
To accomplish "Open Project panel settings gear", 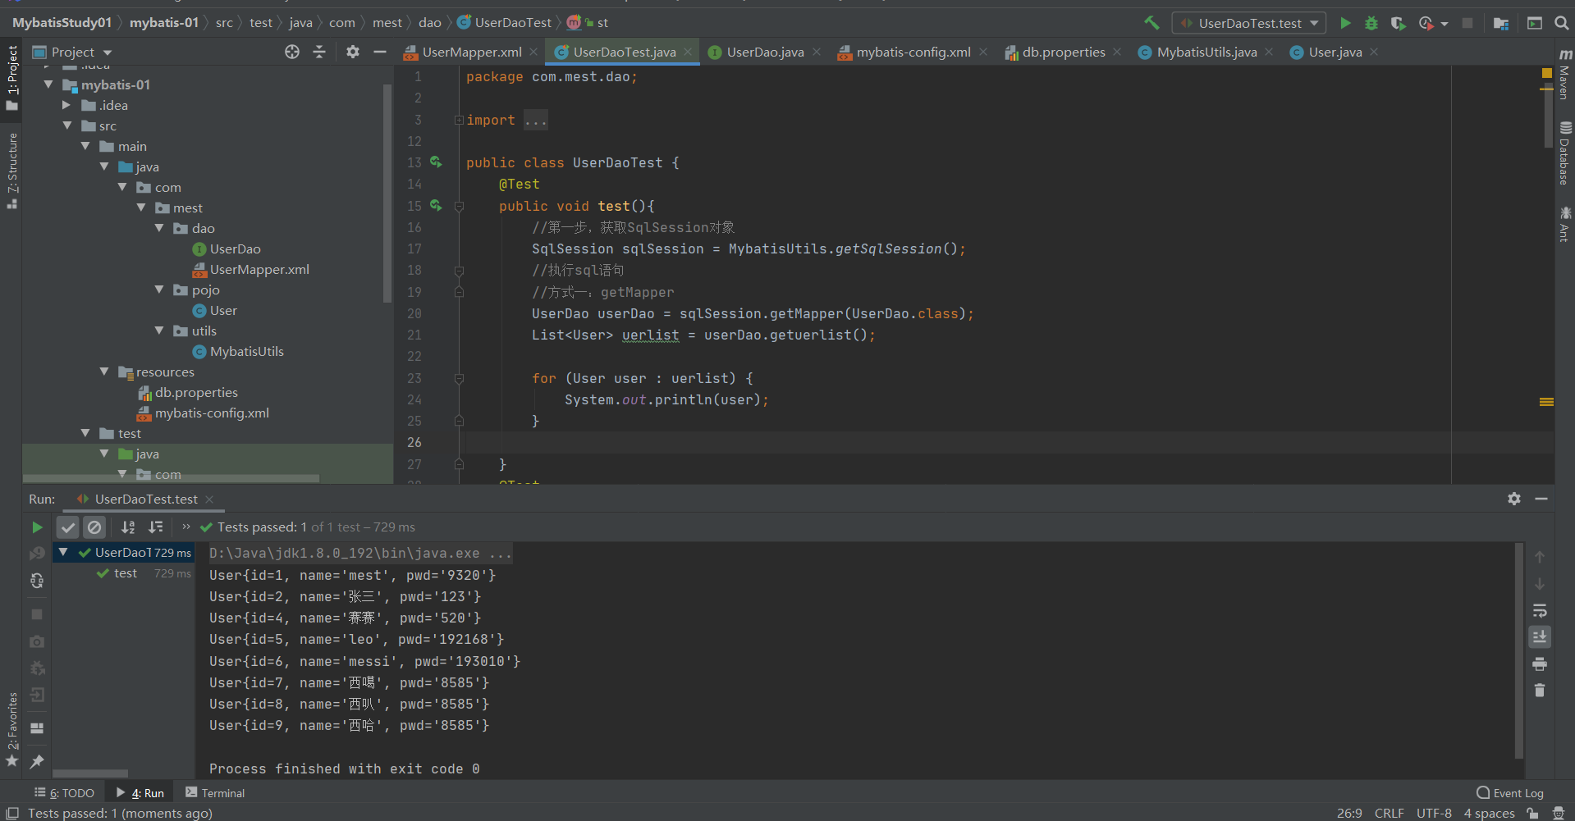I will point(353,52).
